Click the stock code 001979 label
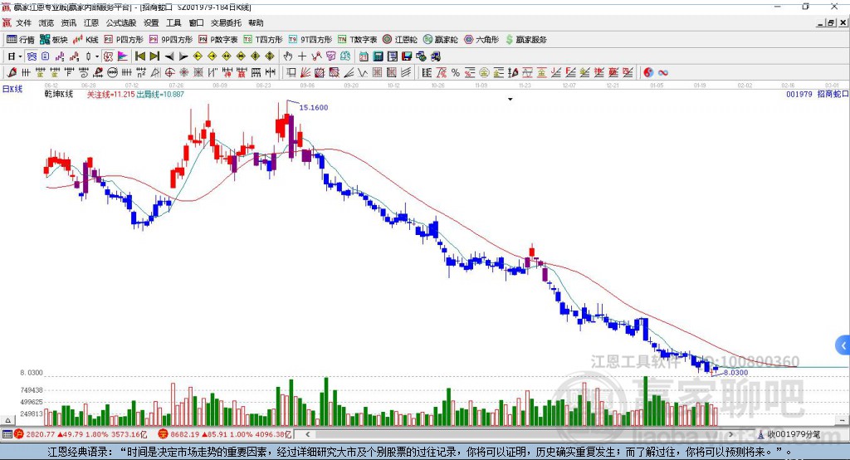 [799, 94]
